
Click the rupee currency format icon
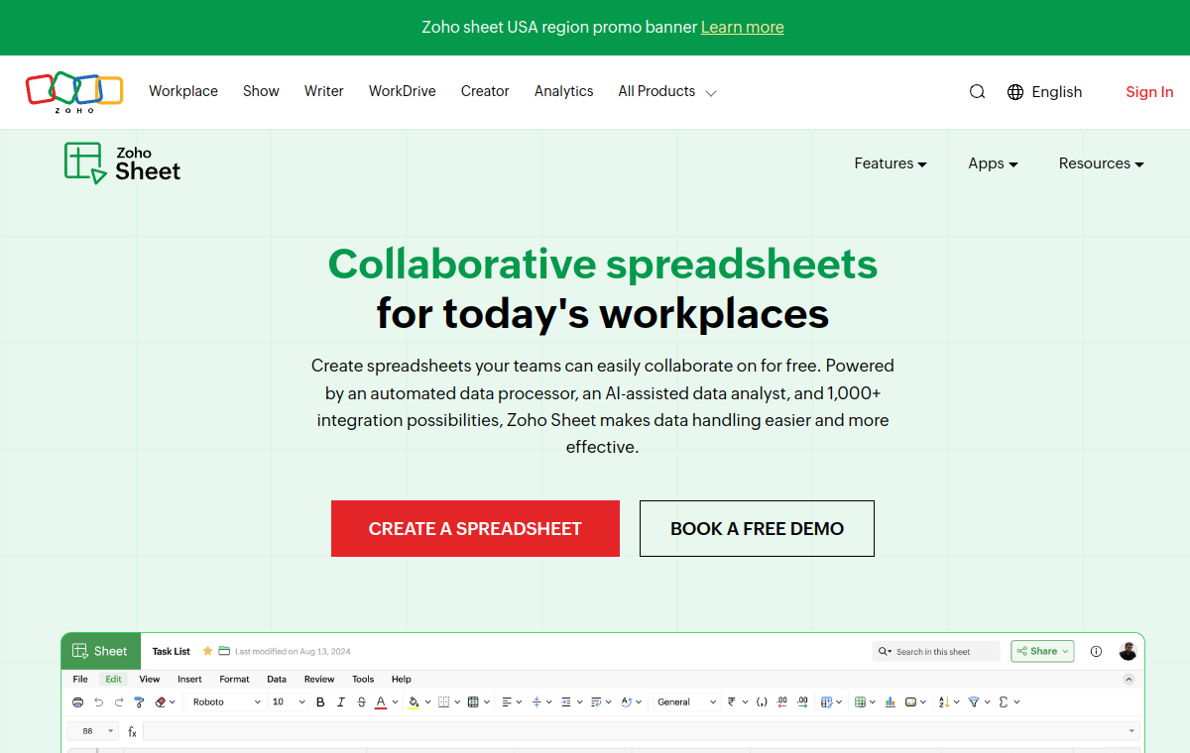(x=731, y=702)
